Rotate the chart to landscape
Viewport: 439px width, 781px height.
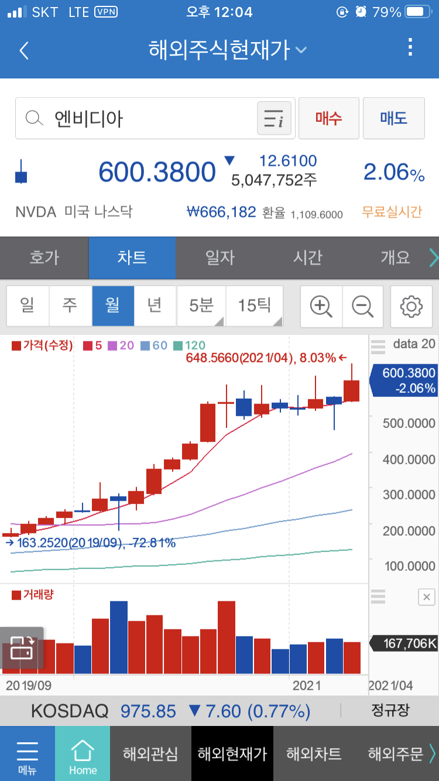tap(22, 648)
